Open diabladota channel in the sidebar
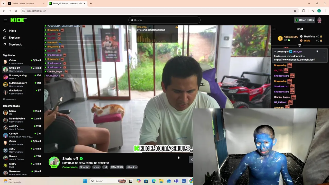 (22, 92)
